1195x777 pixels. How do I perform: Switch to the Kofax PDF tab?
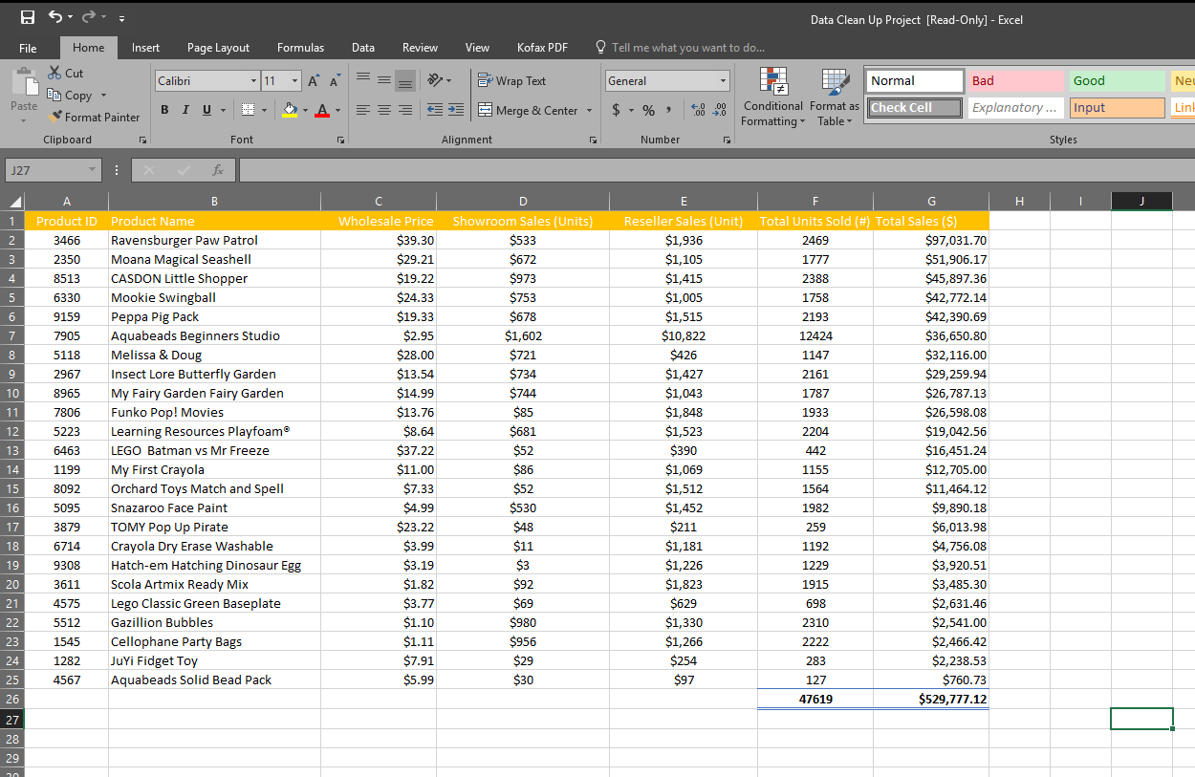(x=542, y=48)
